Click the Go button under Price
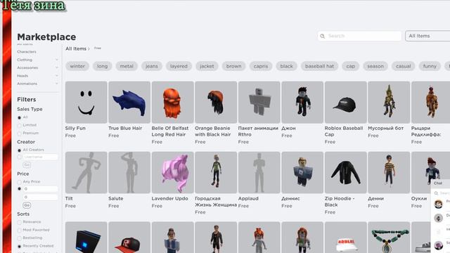This screenshot has height=253, width=450. click(x=27, y=205)
